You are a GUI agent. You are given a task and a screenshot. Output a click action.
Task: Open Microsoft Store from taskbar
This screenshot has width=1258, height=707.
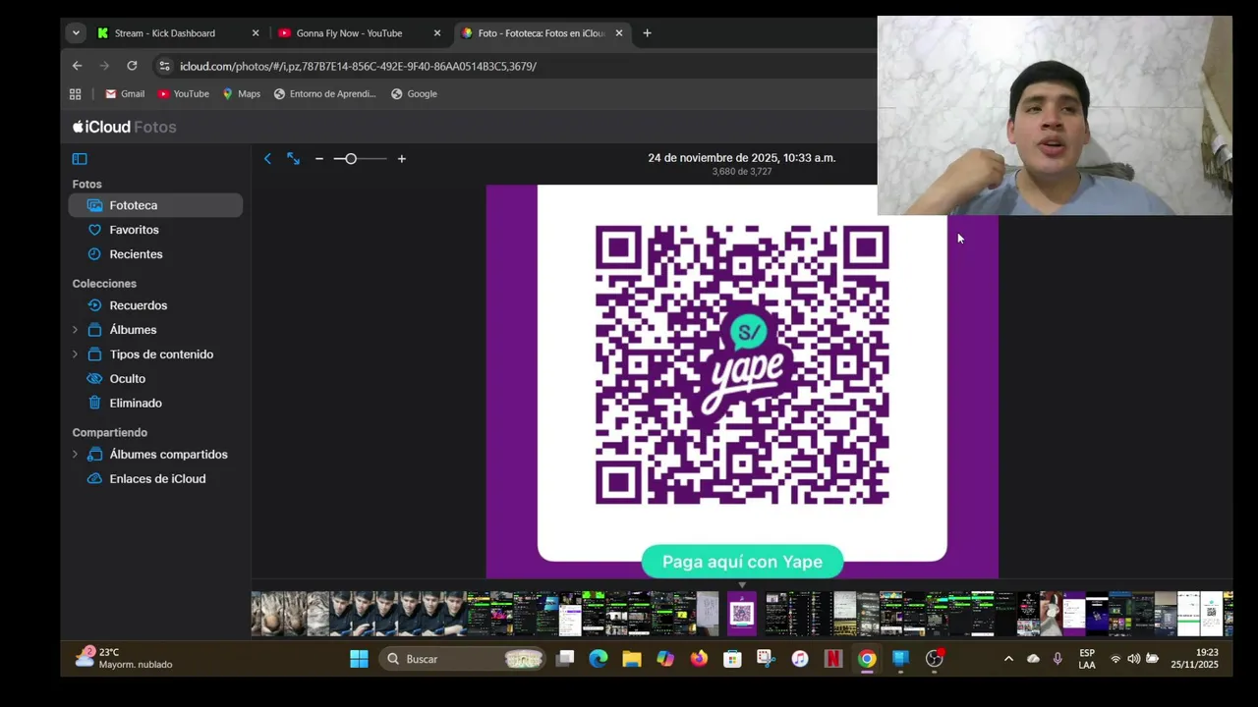coord(732,659)
